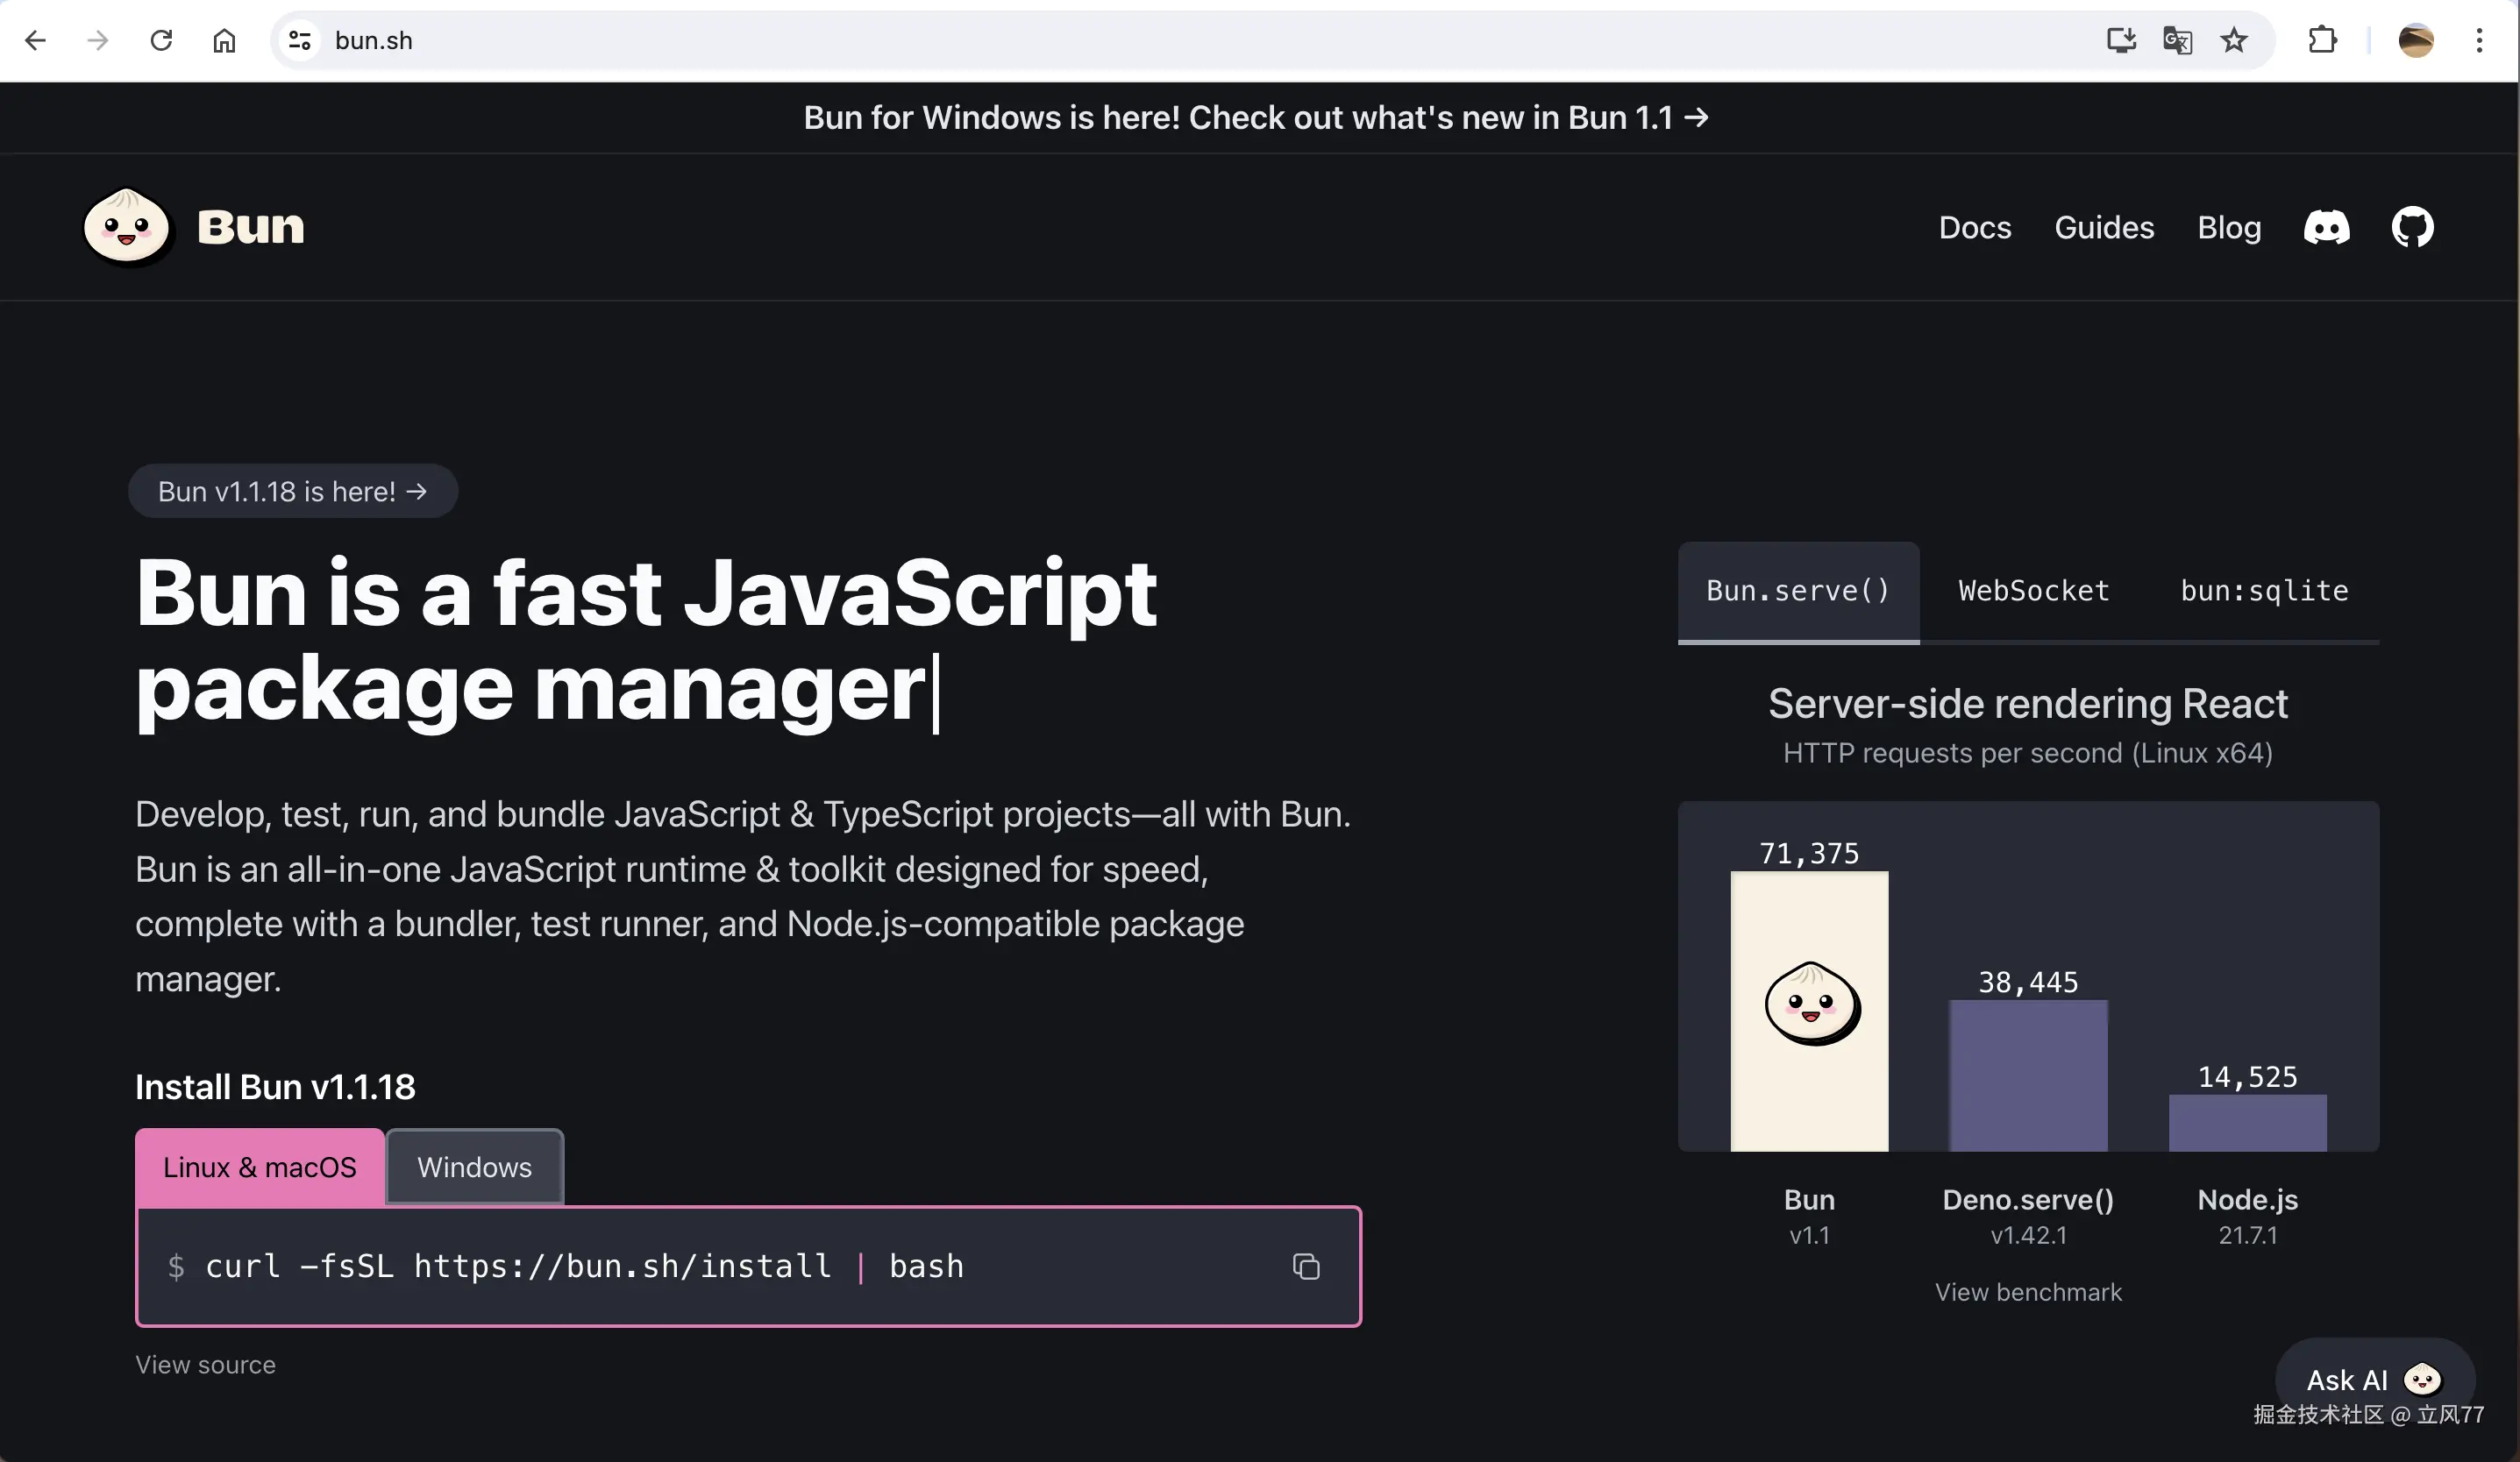
Task: Open Bun's GitHub repository icon
Action: tap(2412, 228)
